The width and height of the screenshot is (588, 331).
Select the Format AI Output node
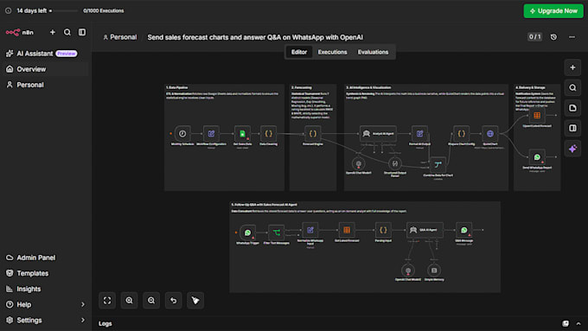[419, 133]
